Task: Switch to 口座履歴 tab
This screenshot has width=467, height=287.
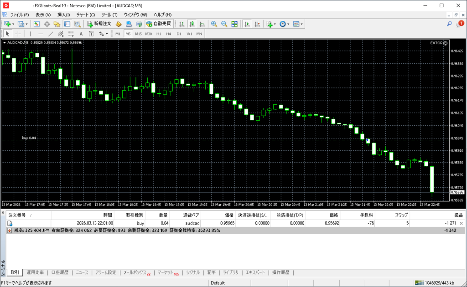Action: tap(59, 272)
